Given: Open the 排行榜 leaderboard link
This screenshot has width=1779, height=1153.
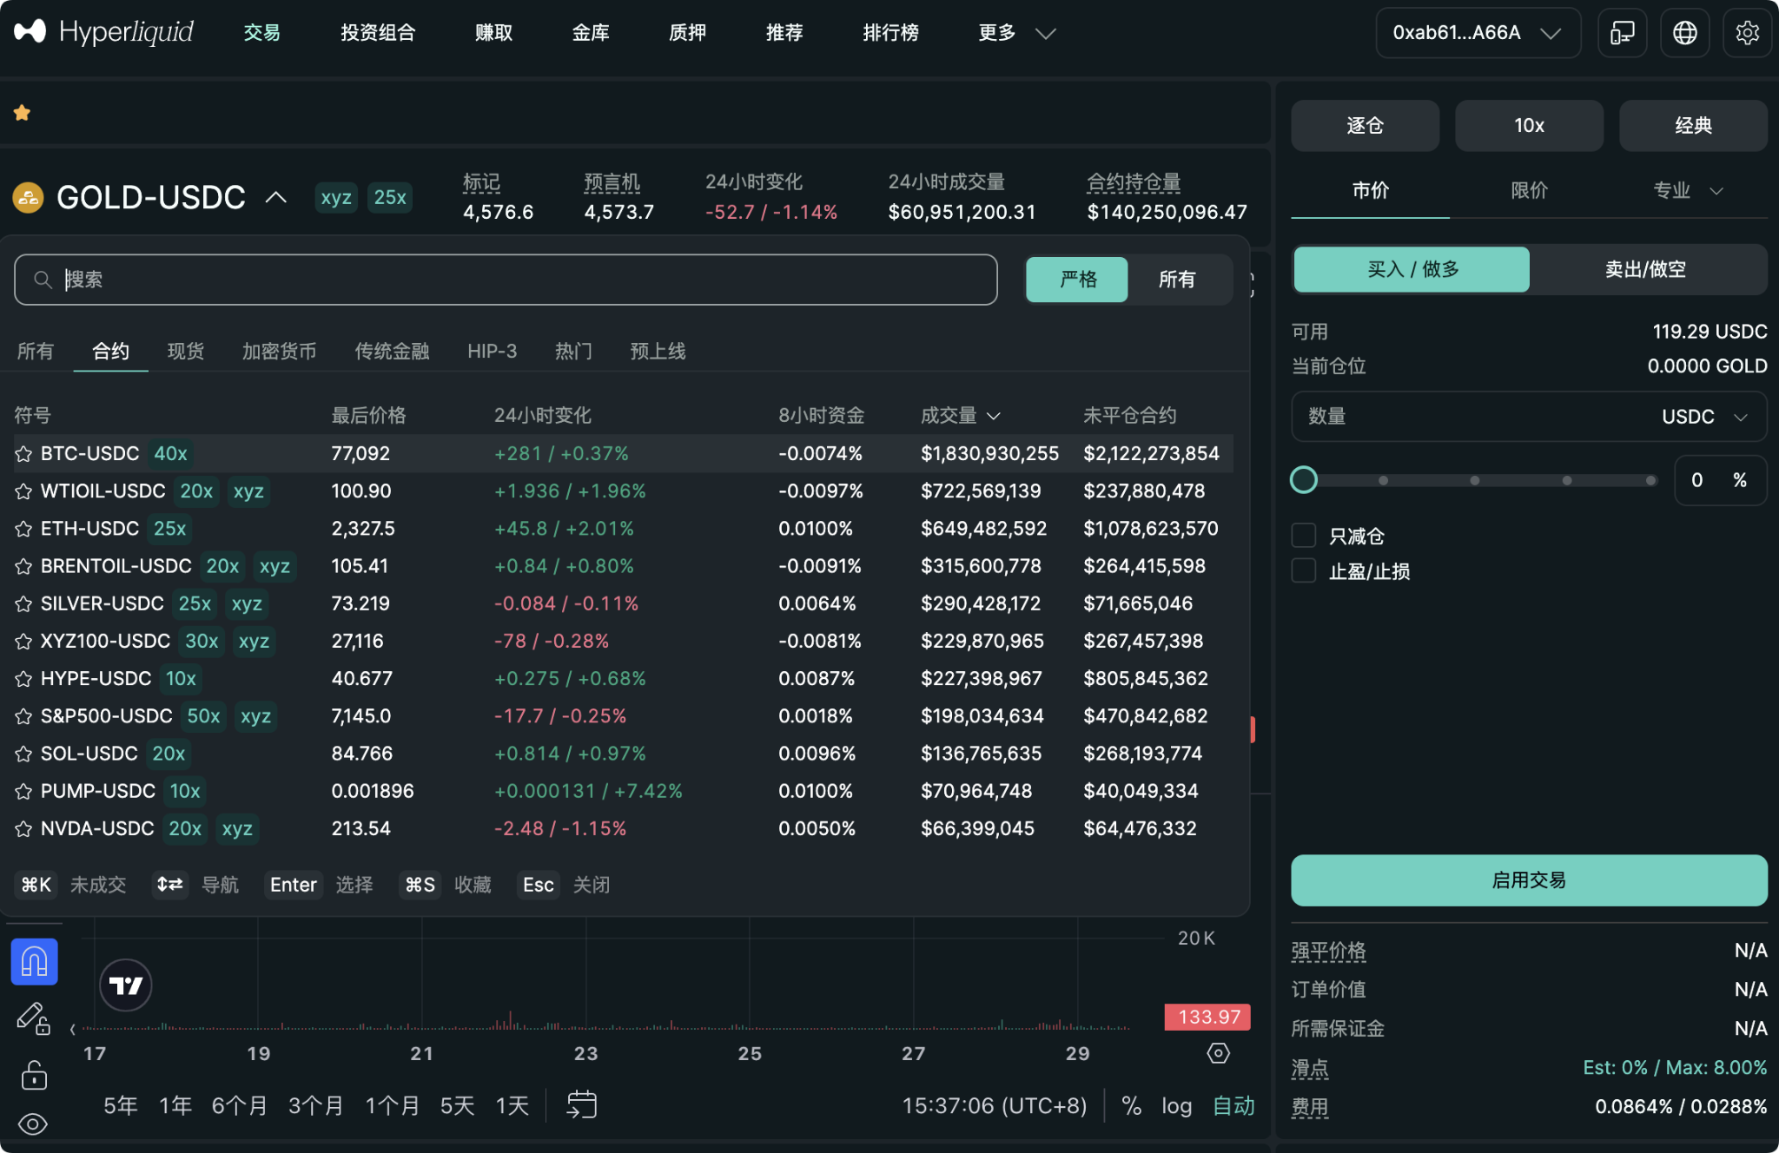Looking at the screenshot, I should pos(890,33).
